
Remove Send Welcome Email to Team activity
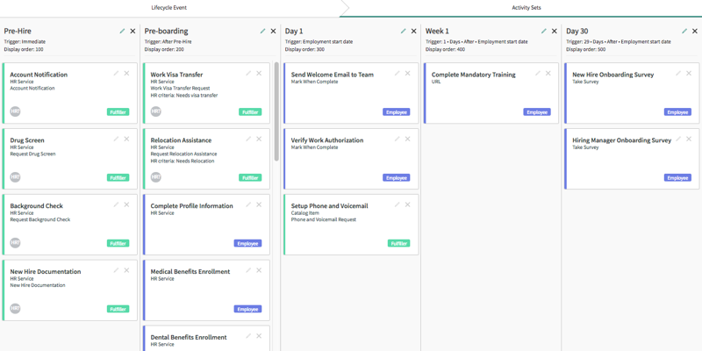407,74
